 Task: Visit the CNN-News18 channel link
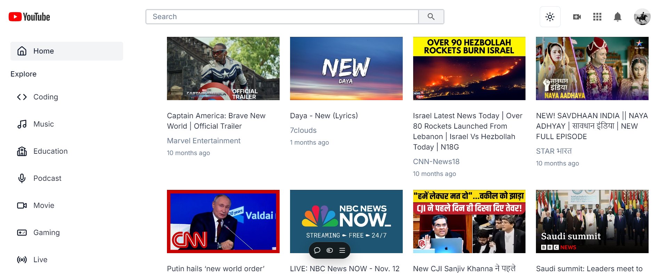(436, 162)
